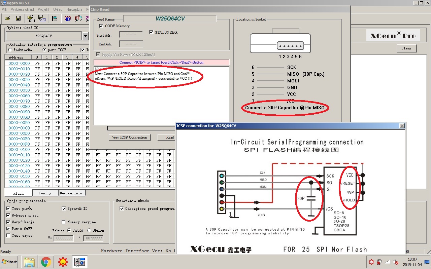Open the Układ menu
The height and width of the screenshot is (269, 431).
[x=58, y=9]
